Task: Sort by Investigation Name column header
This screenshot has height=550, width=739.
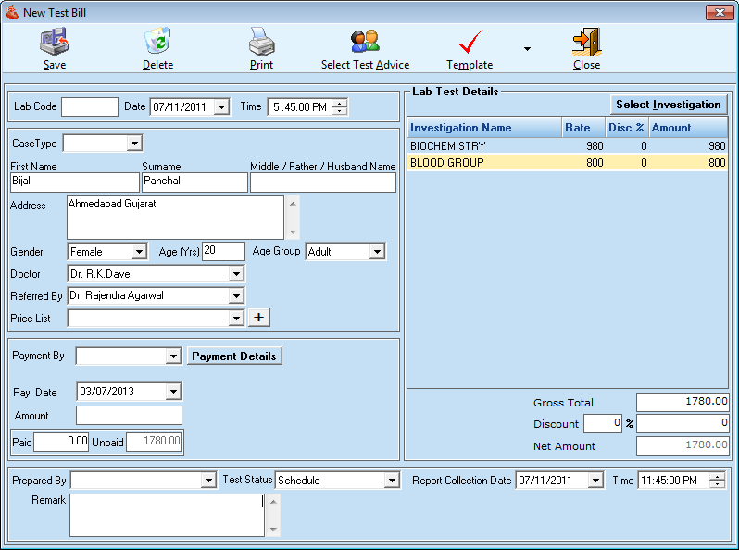Action: (484, 128)
